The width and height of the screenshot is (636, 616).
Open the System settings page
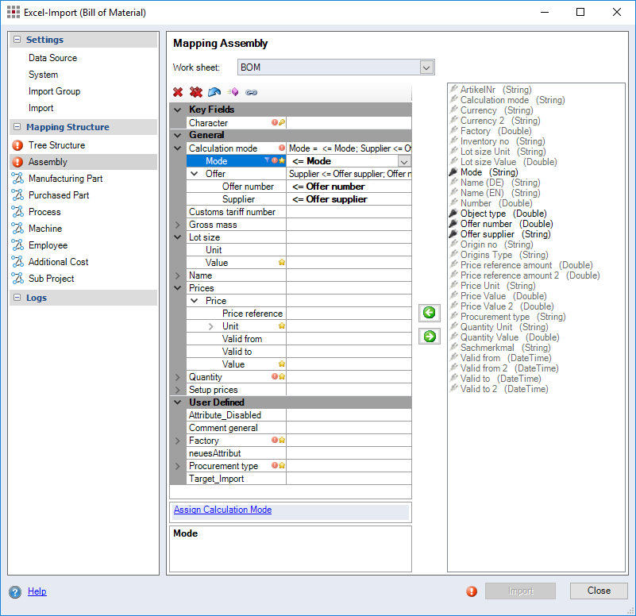coord(44,75)
